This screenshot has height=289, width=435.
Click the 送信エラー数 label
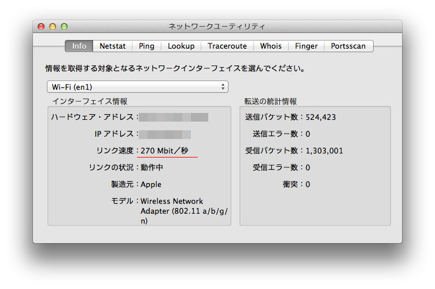pos(275,134)
